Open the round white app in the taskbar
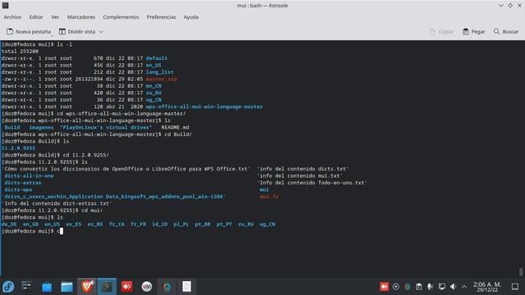The height and width of the screenshot is (295, 525). [147, 287]
